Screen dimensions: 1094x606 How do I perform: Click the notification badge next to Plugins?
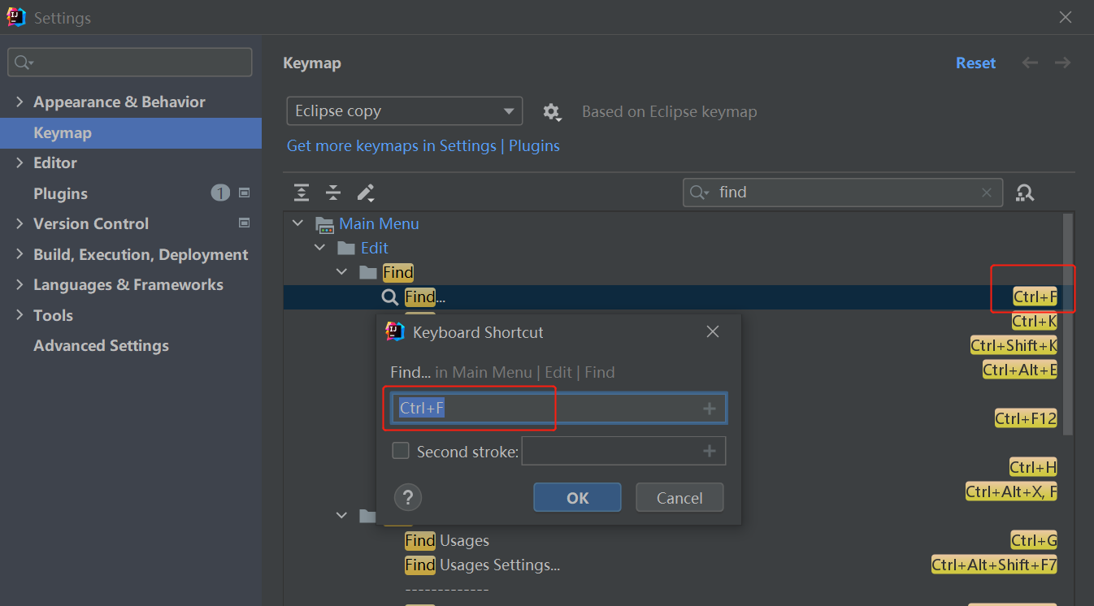pyautogui.click(x=220, y=193)
